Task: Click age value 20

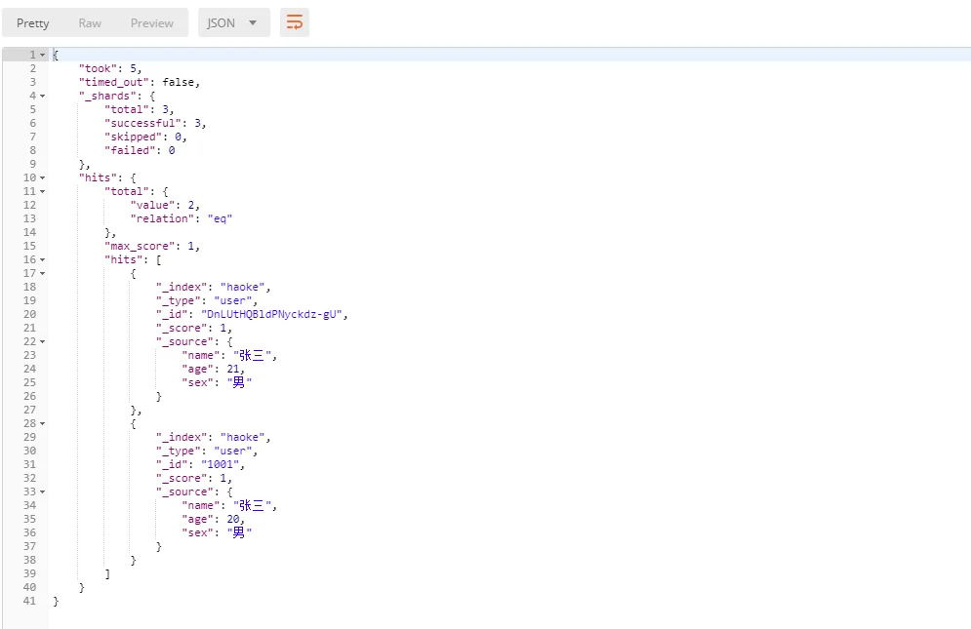Action: pyautogui.click(x=233, y=519)
